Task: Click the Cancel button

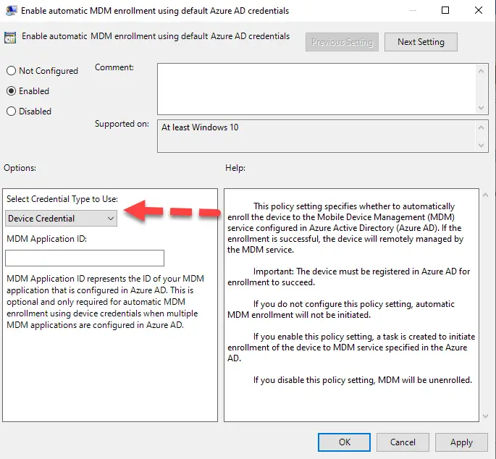Action: coord(403,442)
